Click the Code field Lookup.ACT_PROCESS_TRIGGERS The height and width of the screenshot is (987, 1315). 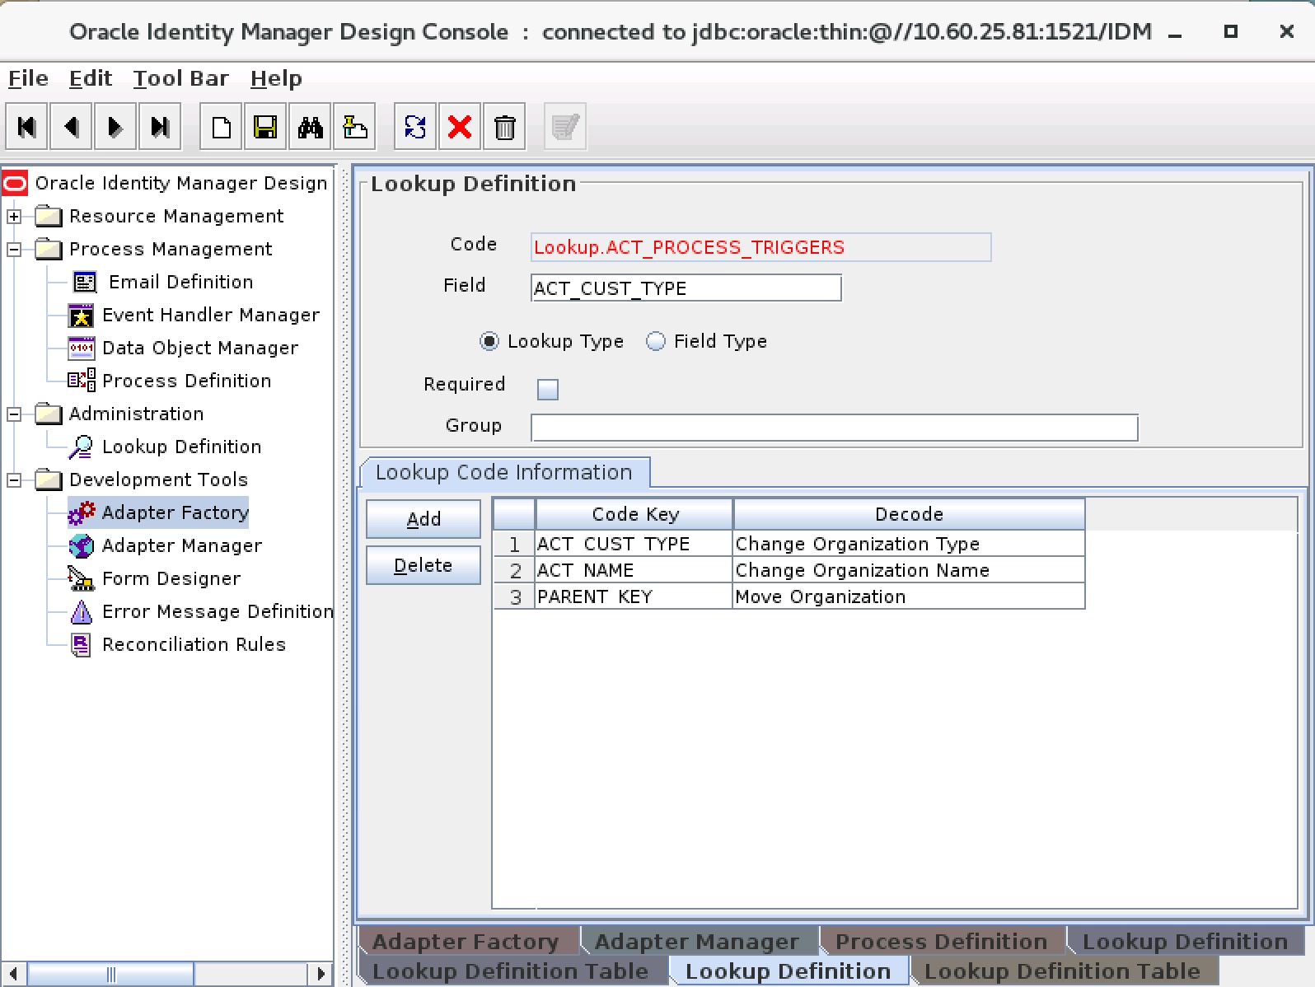click(760, 247)
